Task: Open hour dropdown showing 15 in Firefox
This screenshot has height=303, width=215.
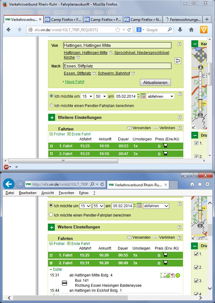Action: [87, 96]
